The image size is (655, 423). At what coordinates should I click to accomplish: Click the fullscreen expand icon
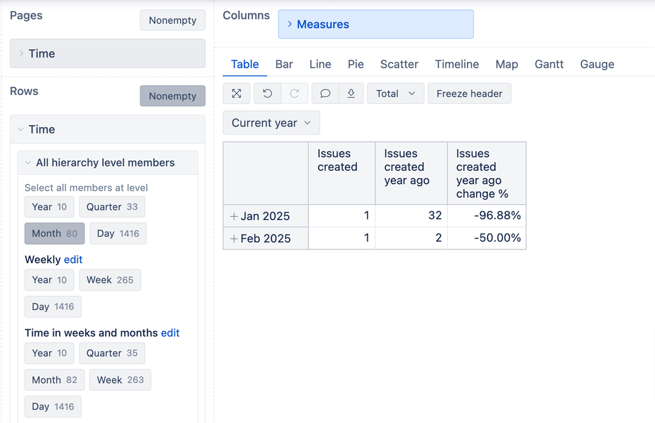click(237, 94)
